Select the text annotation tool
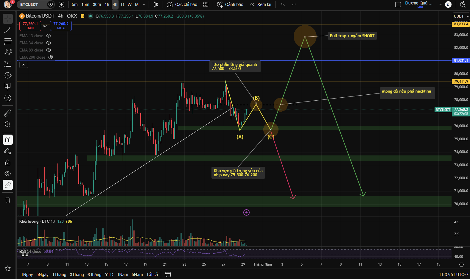The image size is (470, 279). click(x=8, y=86)
